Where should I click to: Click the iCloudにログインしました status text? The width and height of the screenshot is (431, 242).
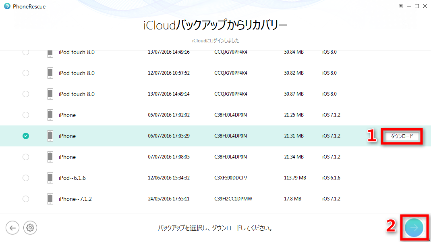[215, 41]
